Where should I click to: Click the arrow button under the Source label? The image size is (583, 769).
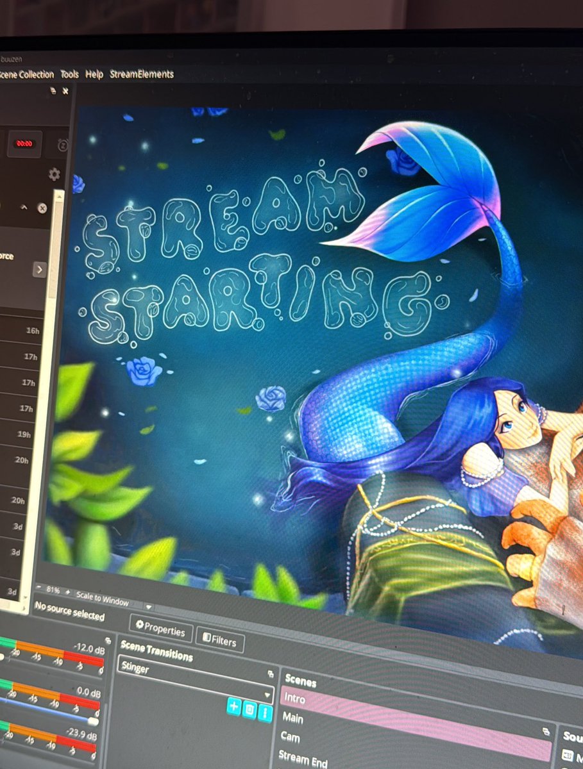[40, 269]
